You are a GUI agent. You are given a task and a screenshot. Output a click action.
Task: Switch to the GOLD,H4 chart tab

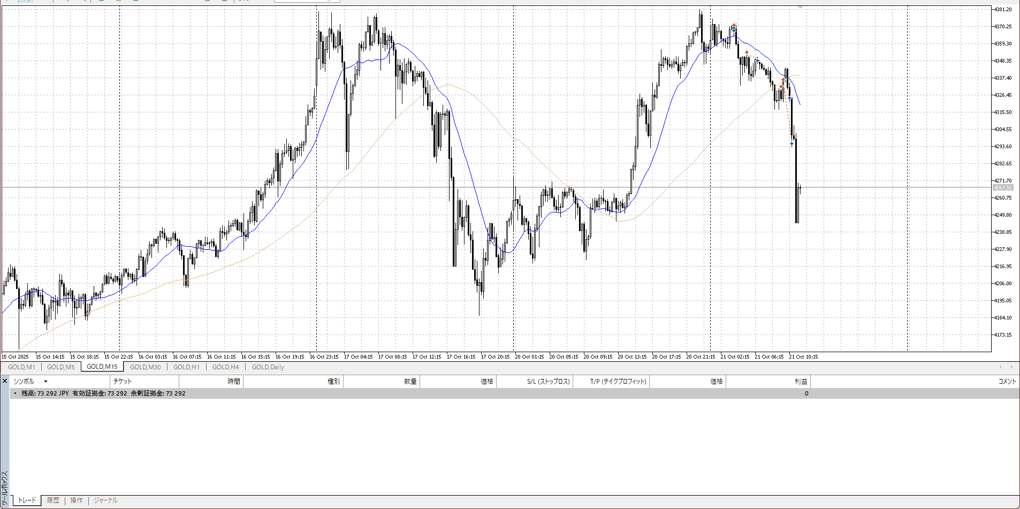(x=225, y=367)
